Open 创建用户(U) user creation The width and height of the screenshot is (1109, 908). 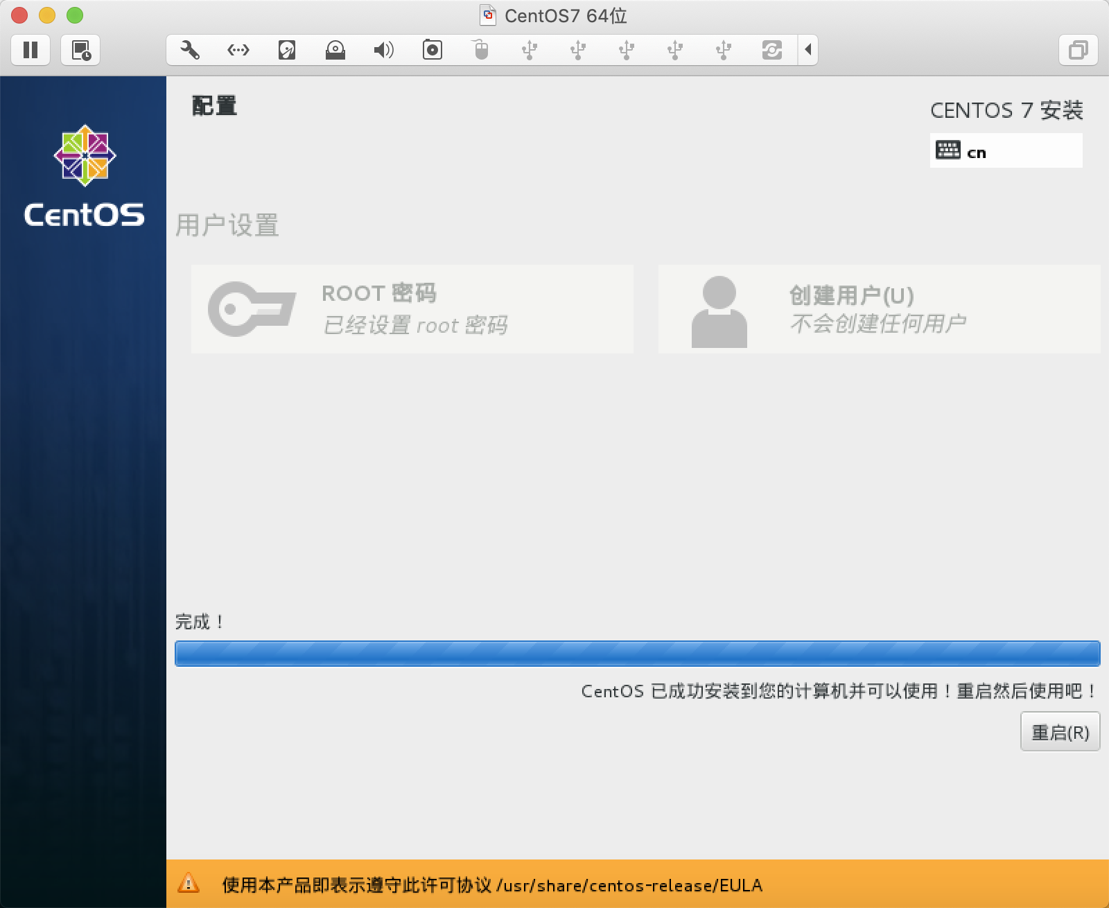879,309
